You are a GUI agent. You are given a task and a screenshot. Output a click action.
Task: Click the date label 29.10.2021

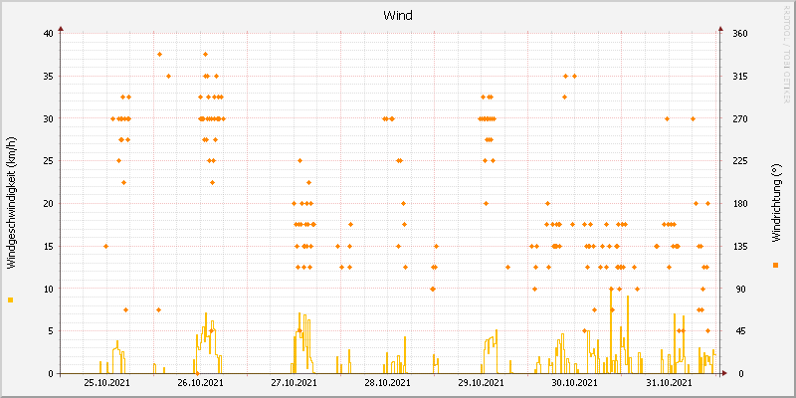[x=482, y=382]
